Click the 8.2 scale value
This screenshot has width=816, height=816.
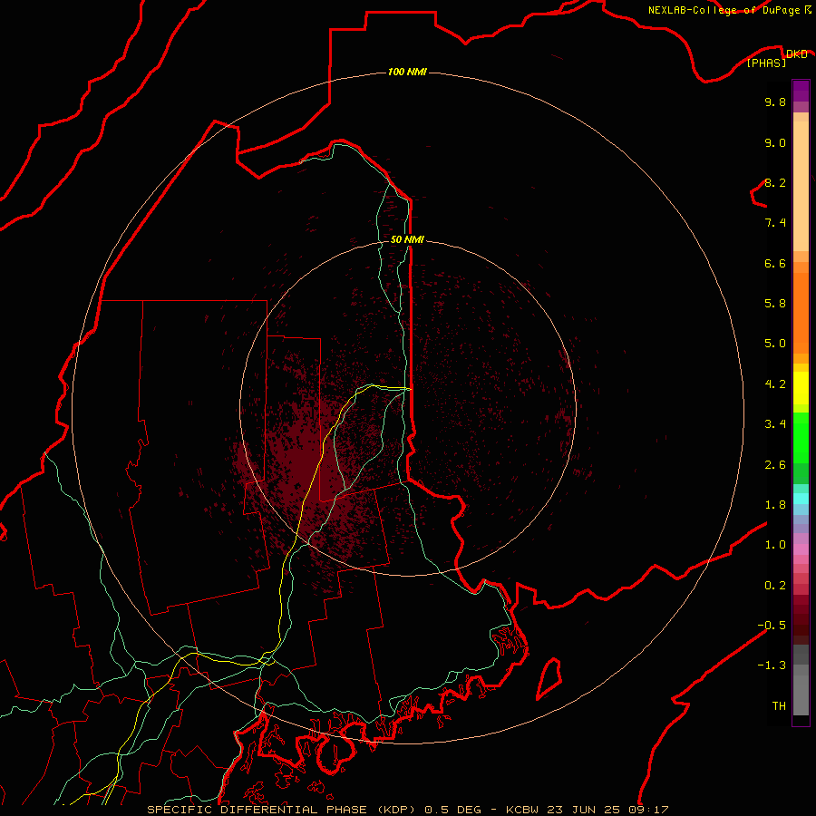click(x=775, y=182)
